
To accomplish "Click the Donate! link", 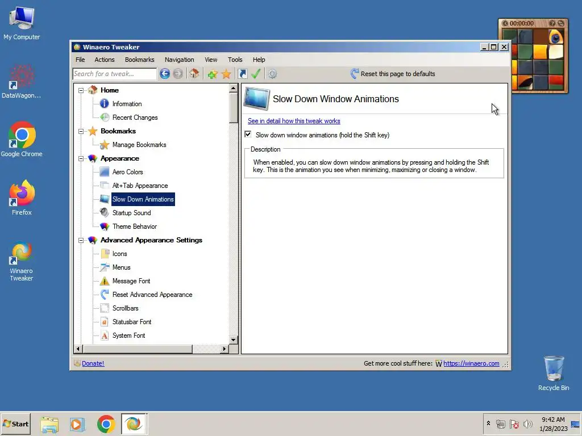I will click(93, 364).
